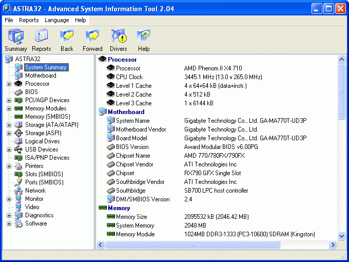The width and height of the screenshot is (349, 262).
Task: Select the Network icon in tree
Action: click(18, 191)
